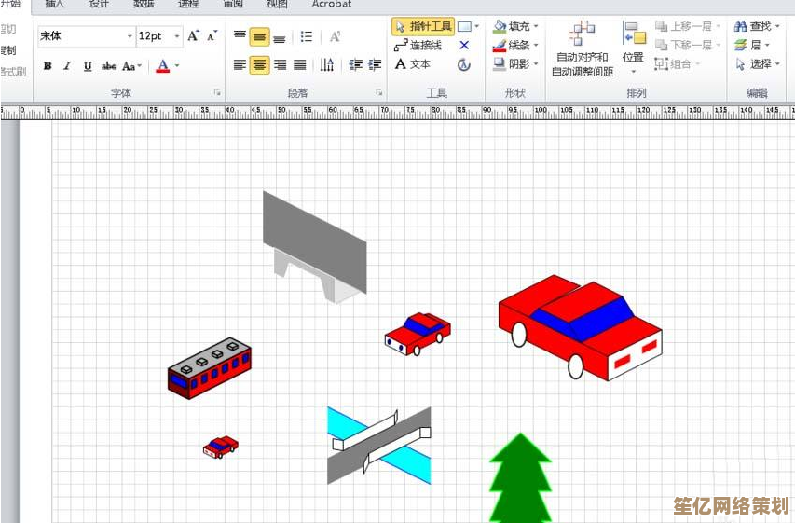Toggle Bold formatting
This screenshot has height=523, width=795.
(47, 66)
